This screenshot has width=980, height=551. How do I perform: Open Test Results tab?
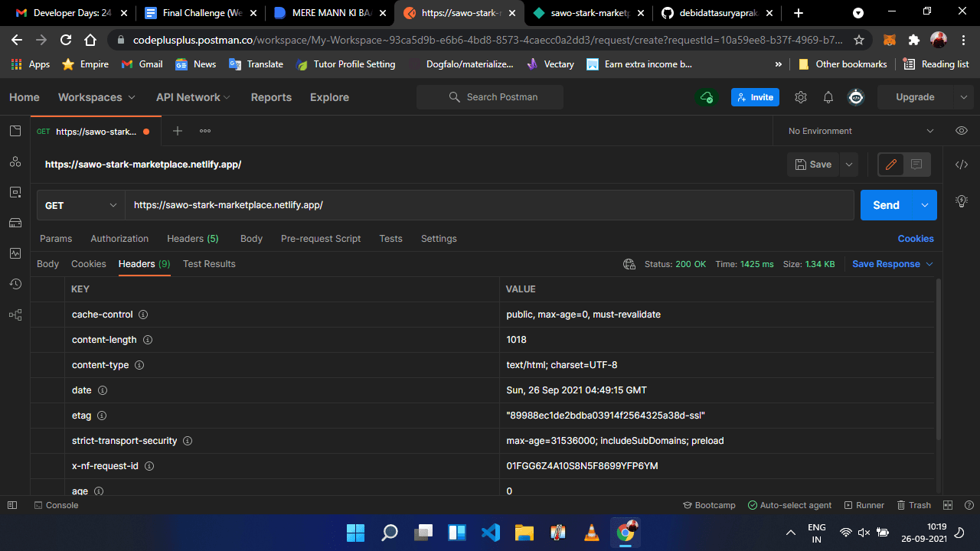click(209, 264)
